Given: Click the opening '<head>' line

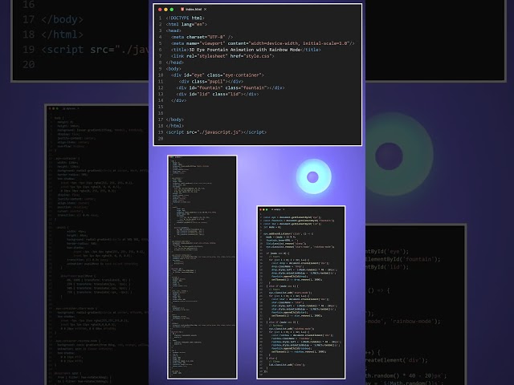Looking at the screenshot, I should [173, 30].
